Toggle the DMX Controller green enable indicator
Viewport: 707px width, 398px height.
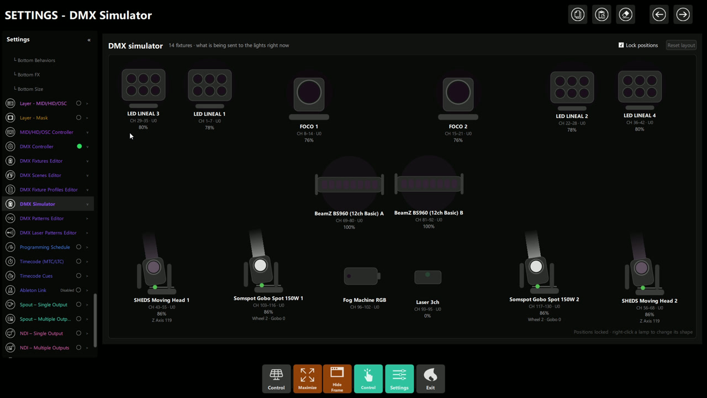click(x=79, y=146)
